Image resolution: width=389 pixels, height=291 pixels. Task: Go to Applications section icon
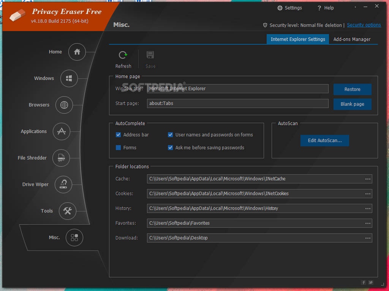pos(62,131)
